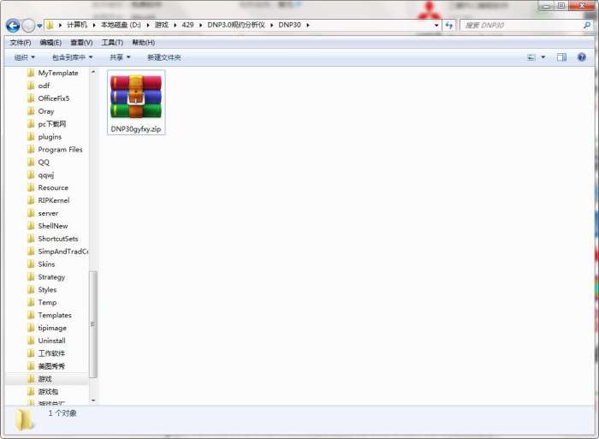Select the 工作软件 folder in the tree
599x439 pixels.
point(46,353)
